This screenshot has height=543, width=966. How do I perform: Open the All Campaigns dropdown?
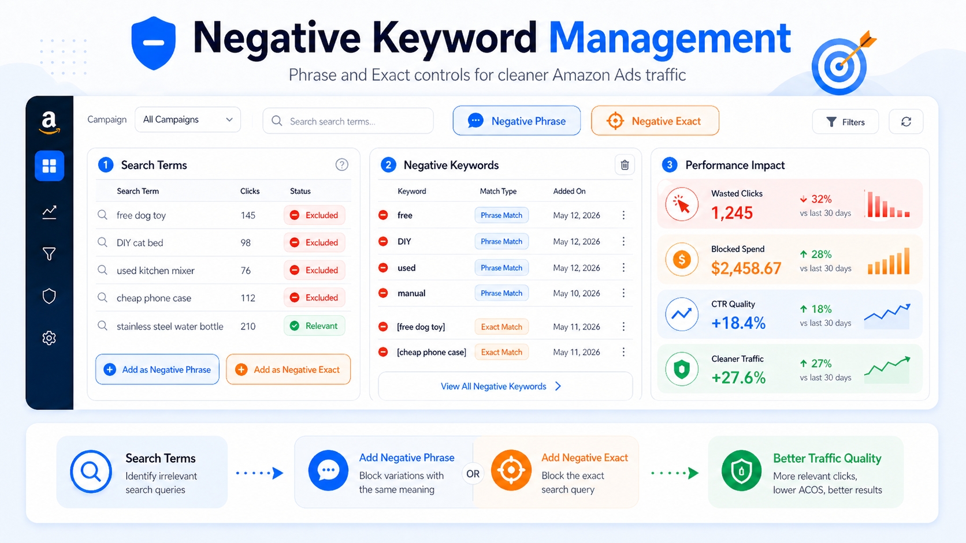pos(187,119)
